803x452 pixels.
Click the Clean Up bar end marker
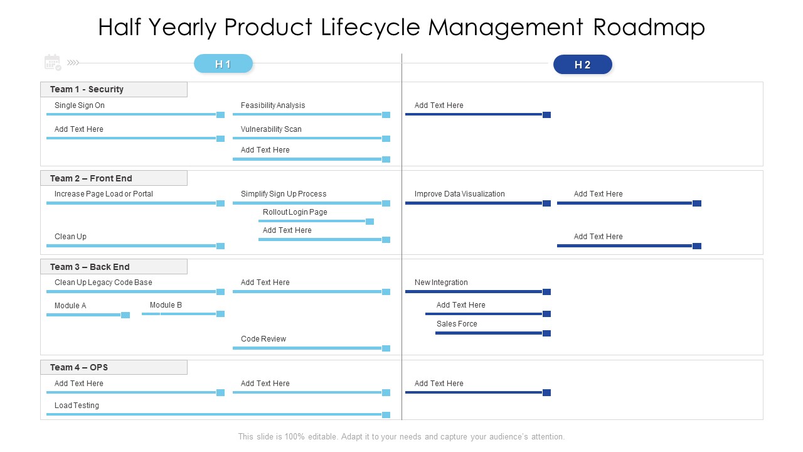click(221, 246)
